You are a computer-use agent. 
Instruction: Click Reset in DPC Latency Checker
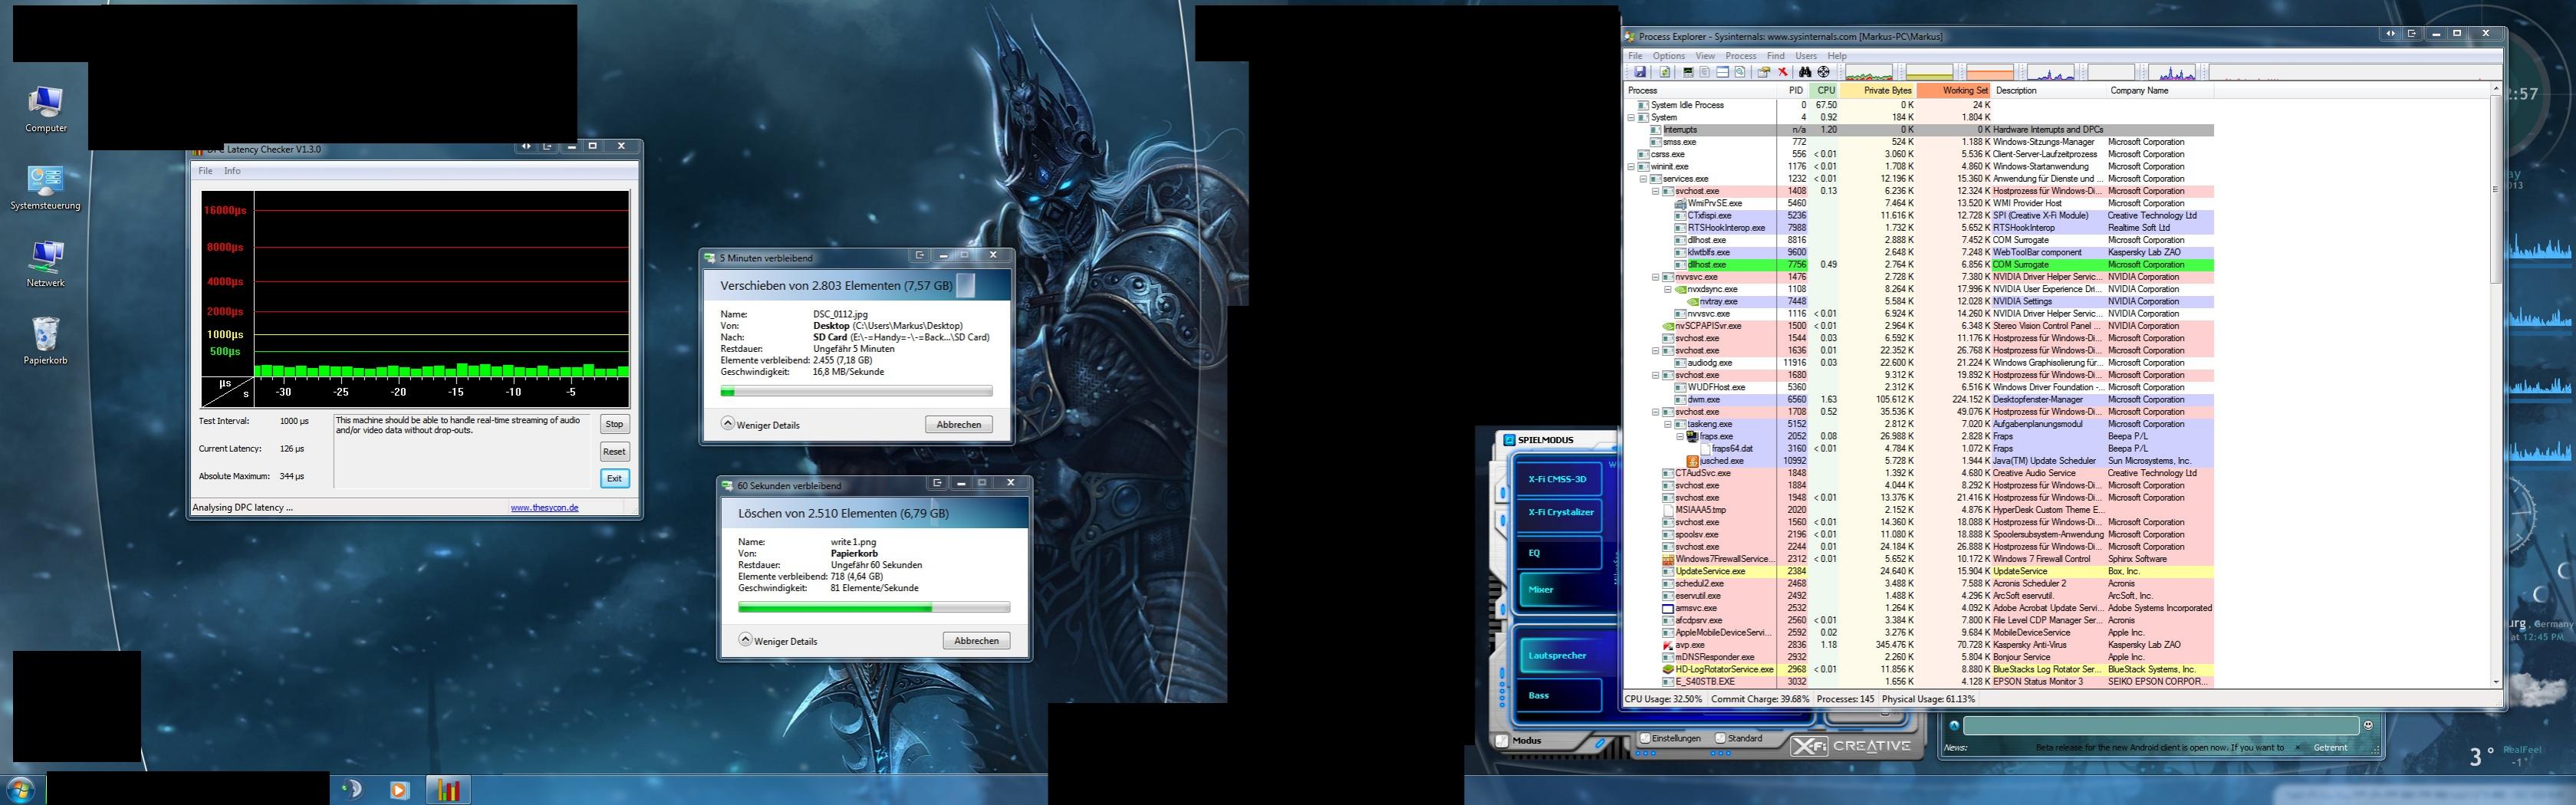[x=614, y=451]
